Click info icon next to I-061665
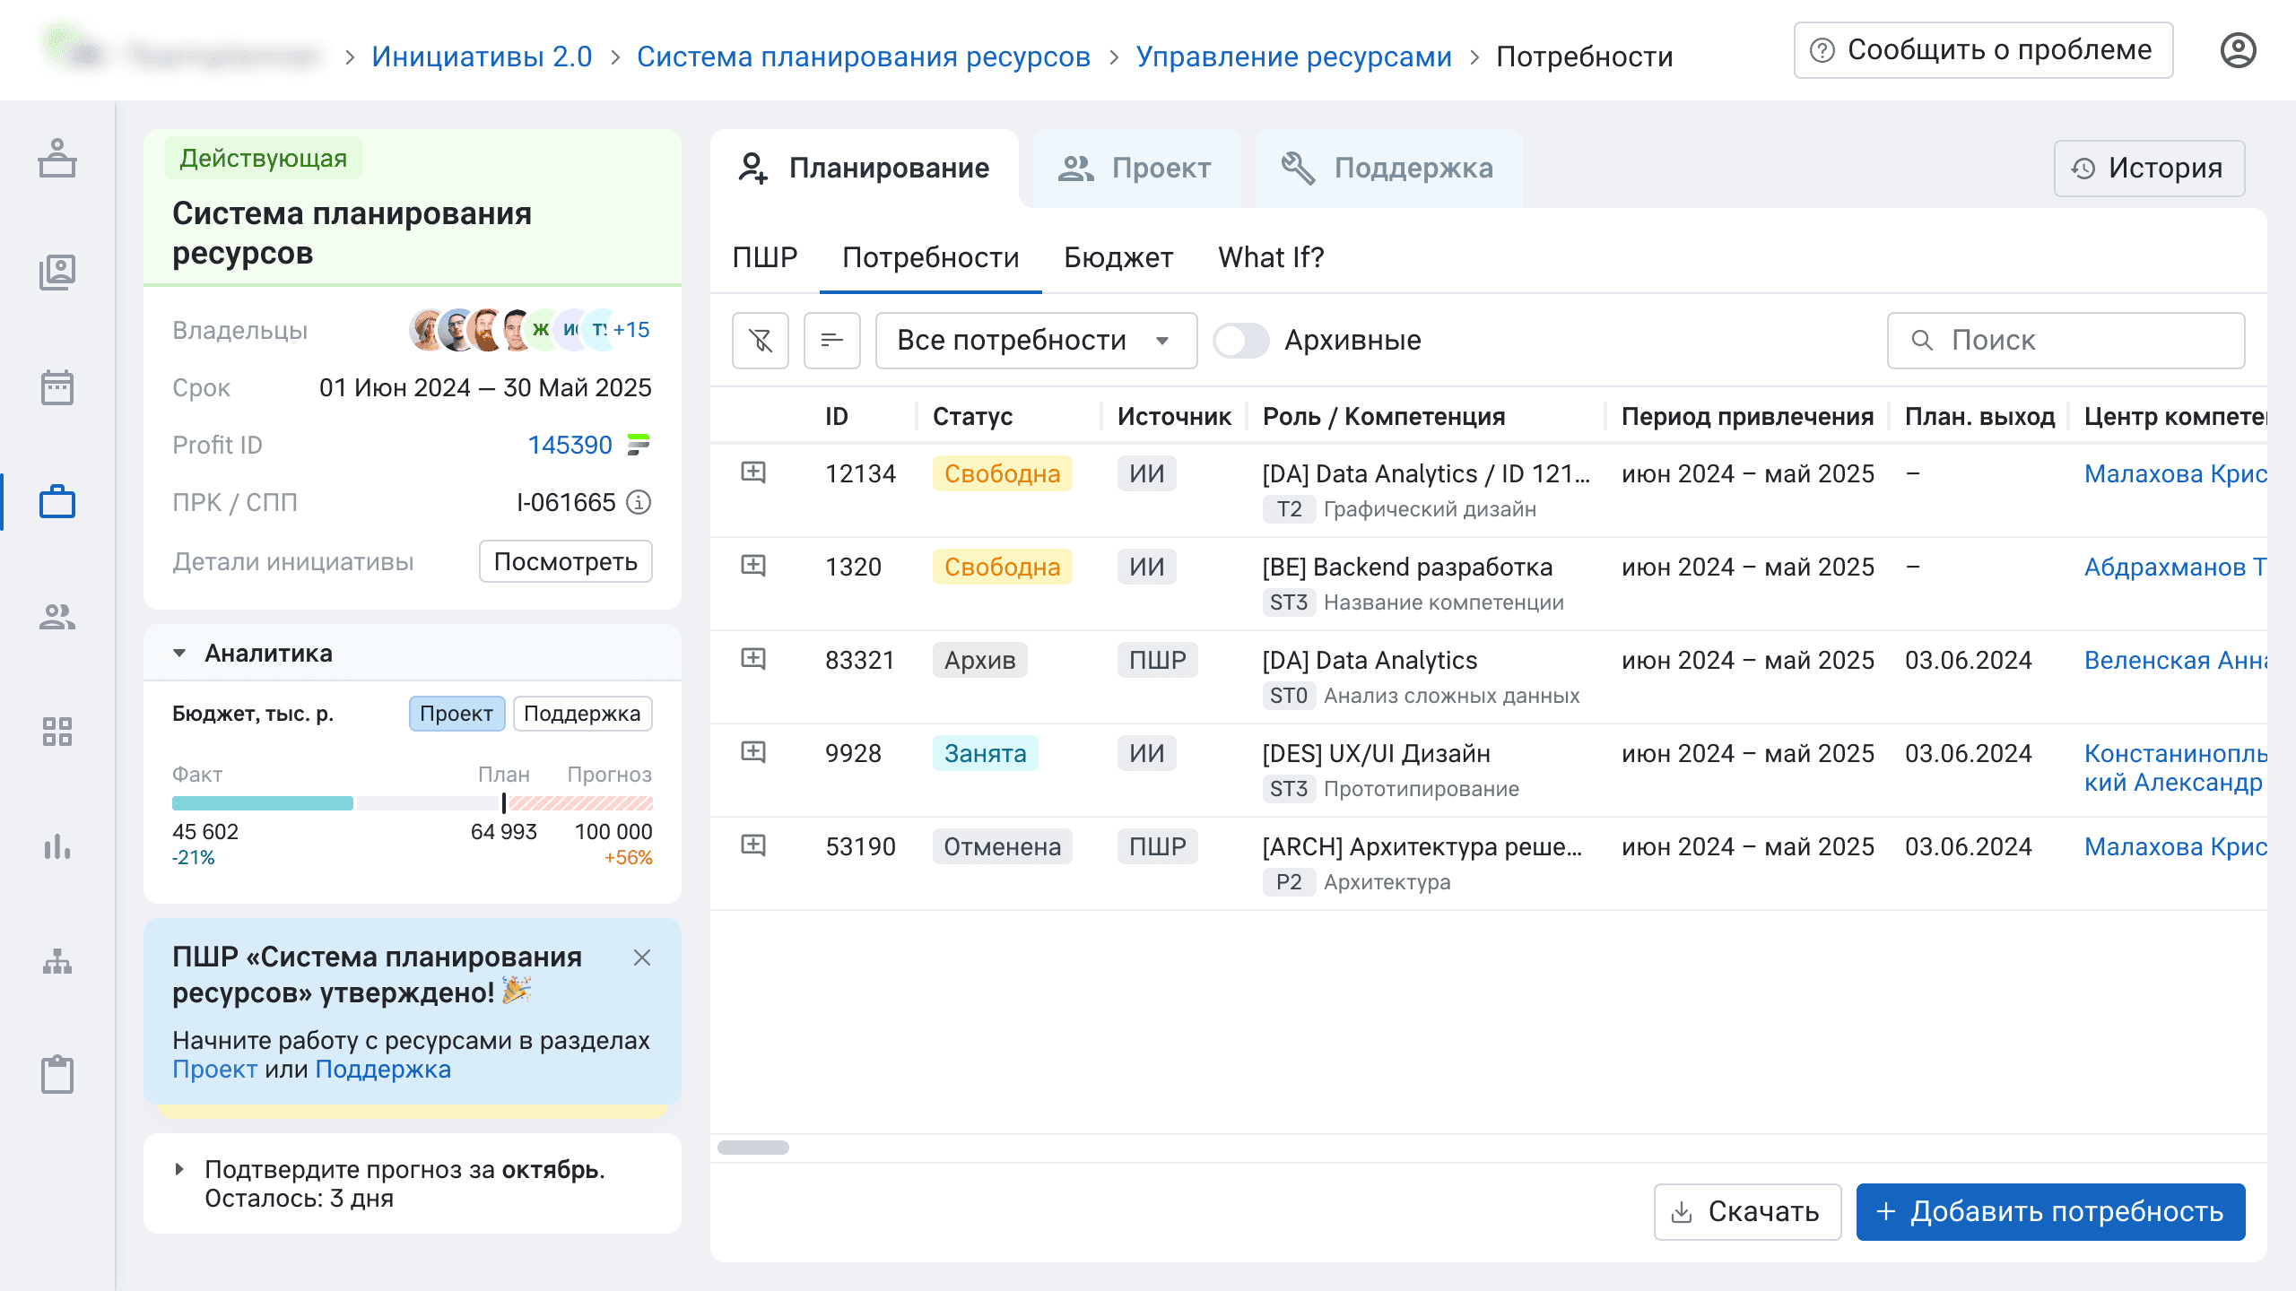This screenshot has width=2296, height=1291. (639, 502)
